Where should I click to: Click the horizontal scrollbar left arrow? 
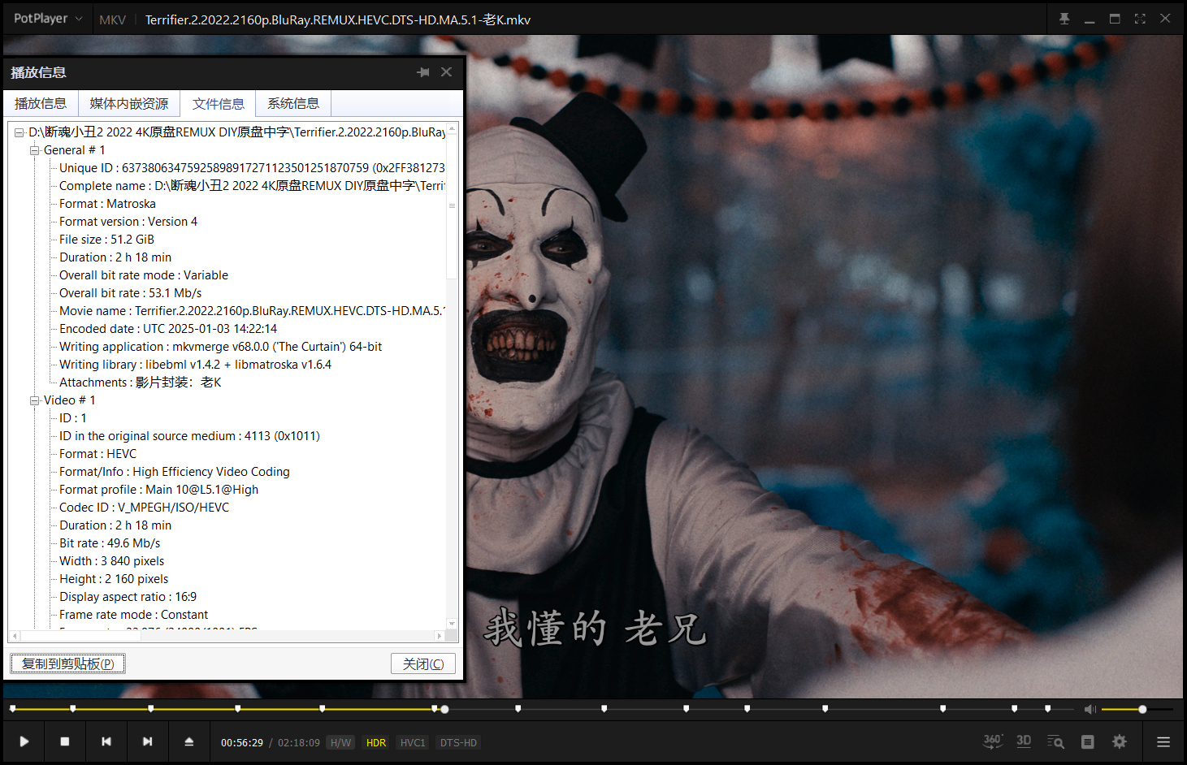pos(14,636)
